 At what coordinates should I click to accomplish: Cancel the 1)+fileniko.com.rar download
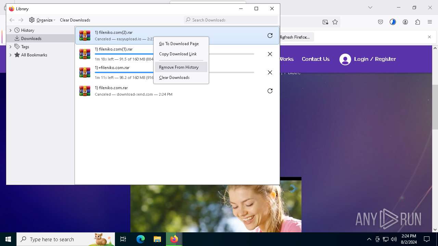tap(270, 72)
